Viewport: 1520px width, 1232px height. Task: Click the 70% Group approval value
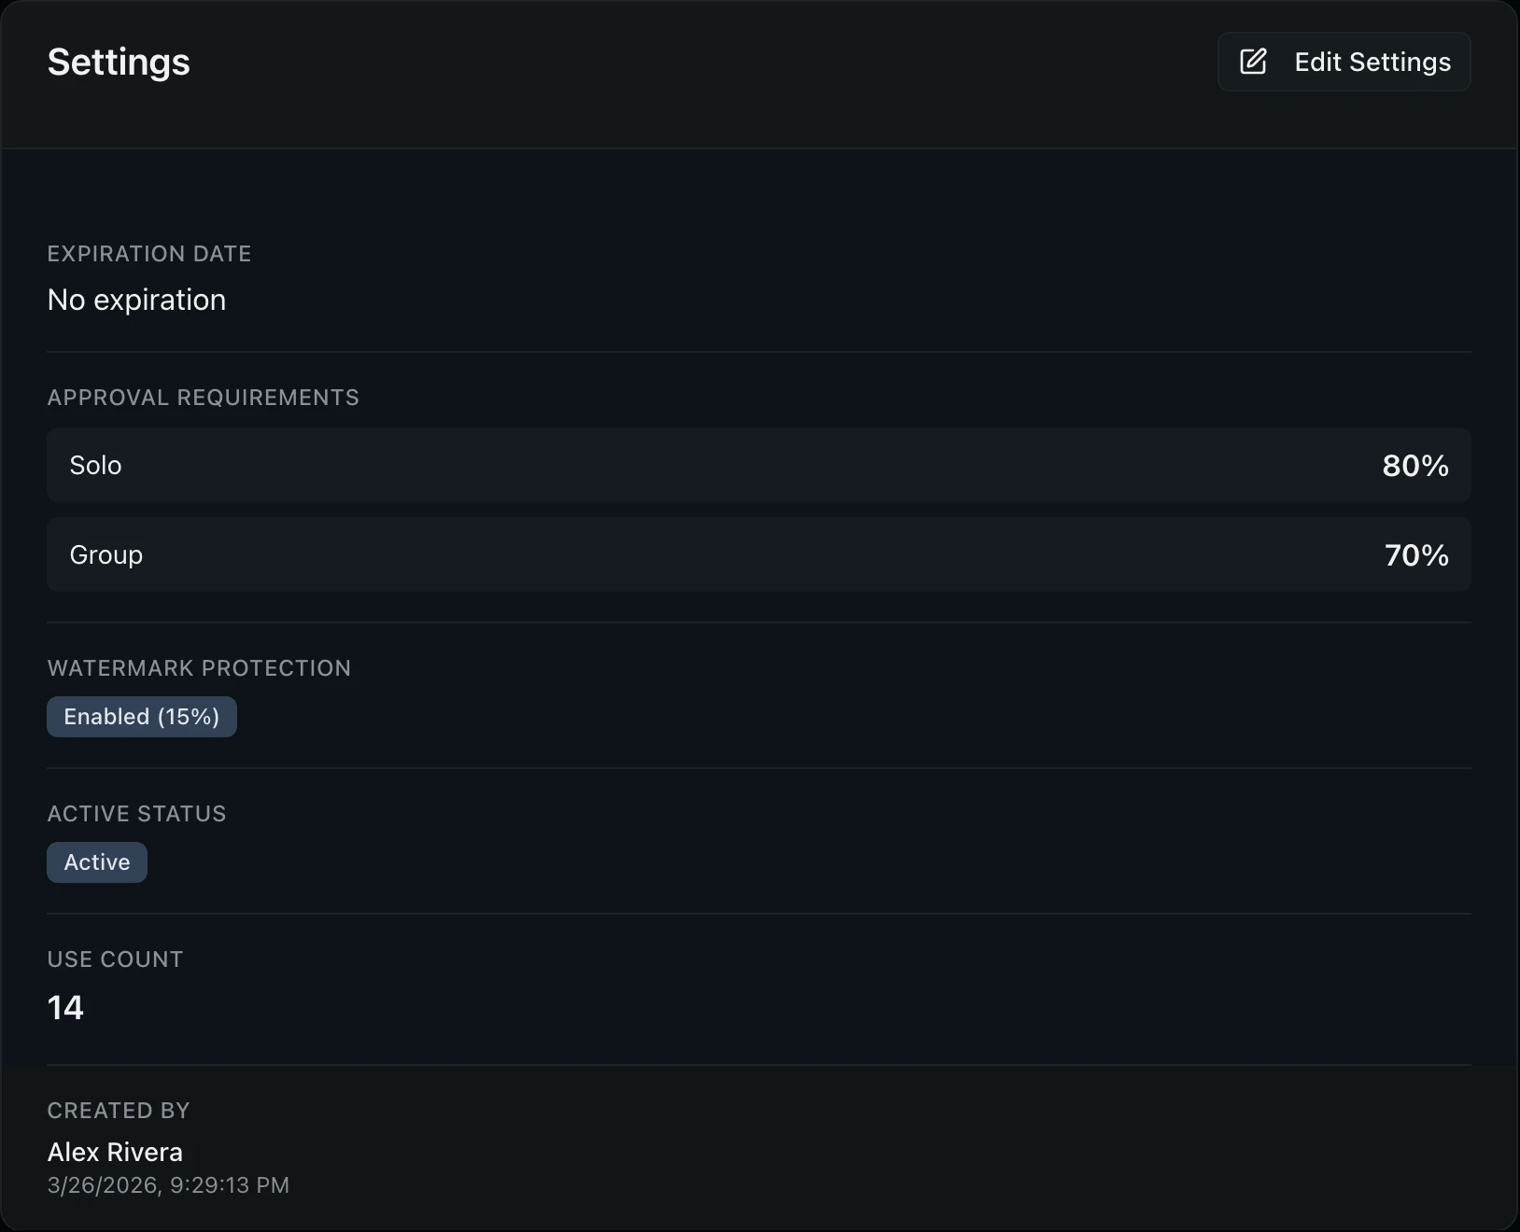(x=1416, y=554)
